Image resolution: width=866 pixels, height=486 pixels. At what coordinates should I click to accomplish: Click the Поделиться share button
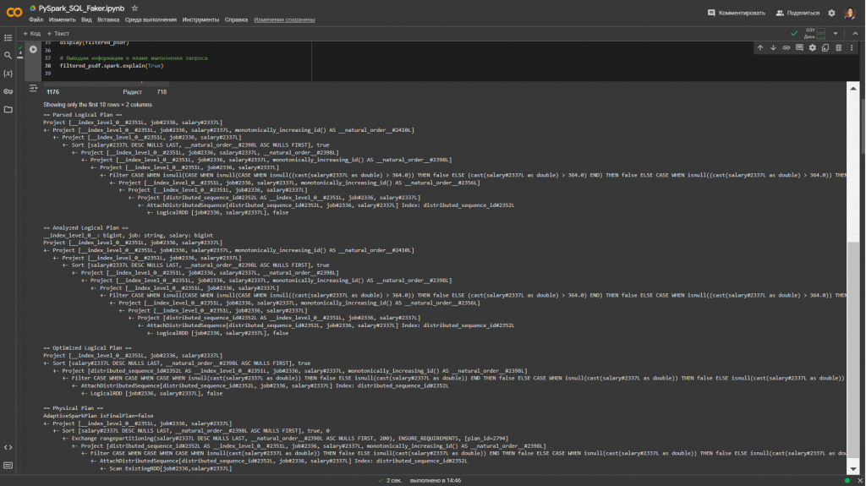(797, 13)
